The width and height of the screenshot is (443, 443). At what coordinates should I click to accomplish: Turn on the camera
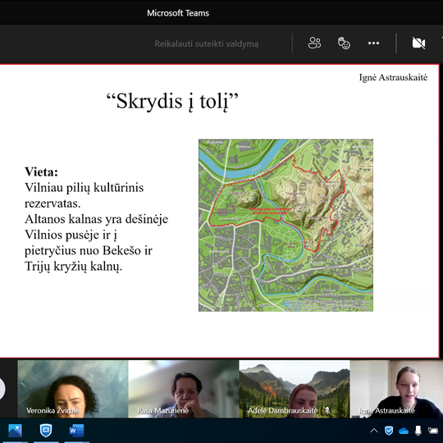click(418, 43)
